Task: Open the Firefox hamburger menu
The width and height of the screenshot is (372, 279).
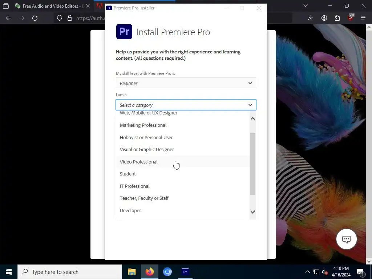Action: pyautogui.click(x=363, y=18)
